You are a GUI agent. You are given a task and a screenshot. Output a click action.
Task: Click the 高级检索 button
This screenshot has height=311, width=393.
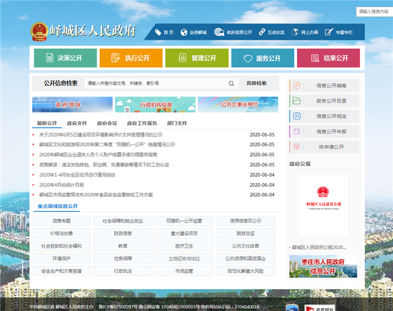point(256,83)
